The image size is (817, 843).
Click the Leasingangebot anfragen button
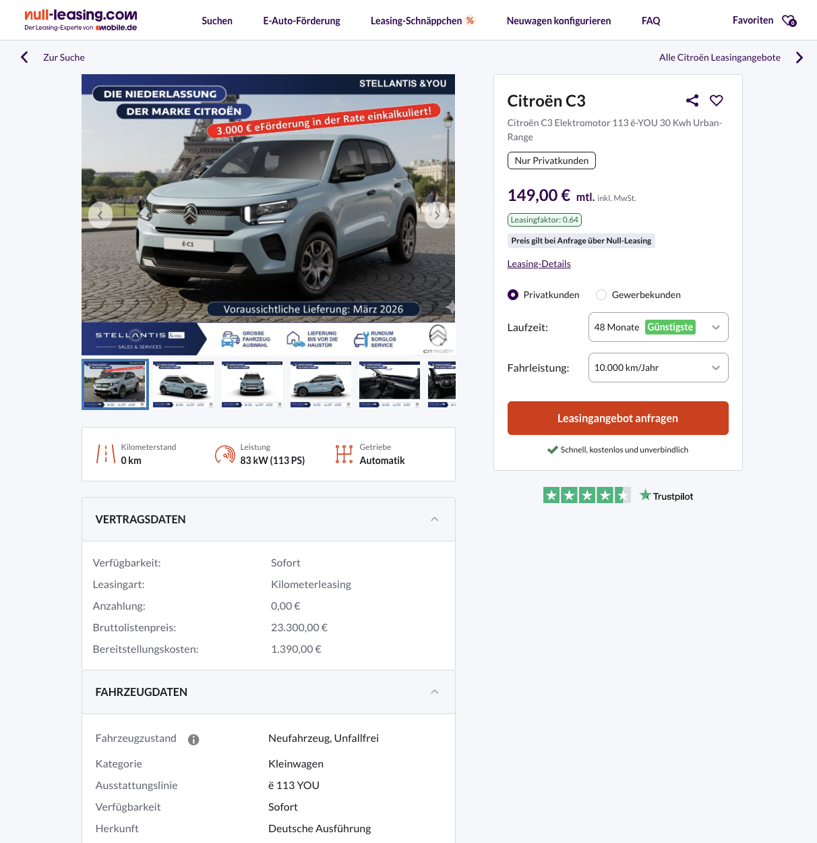617,418
